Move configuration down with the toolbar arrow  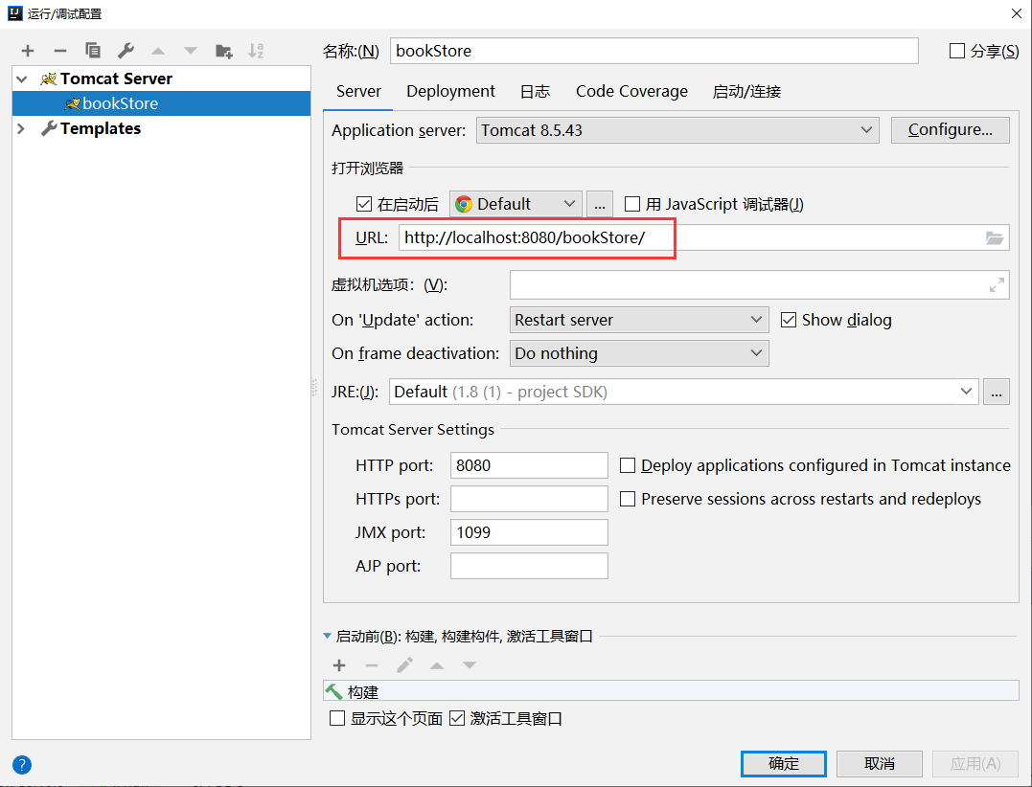191,51
